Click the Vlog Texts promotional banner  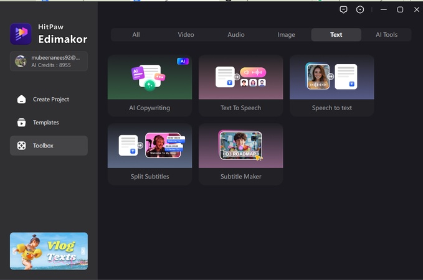pyautogui.click(x=49, y=251)
